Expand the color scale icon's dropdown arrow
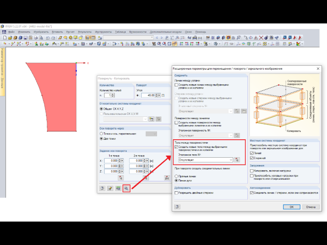The image size is (327, 245). click(302, 44)
